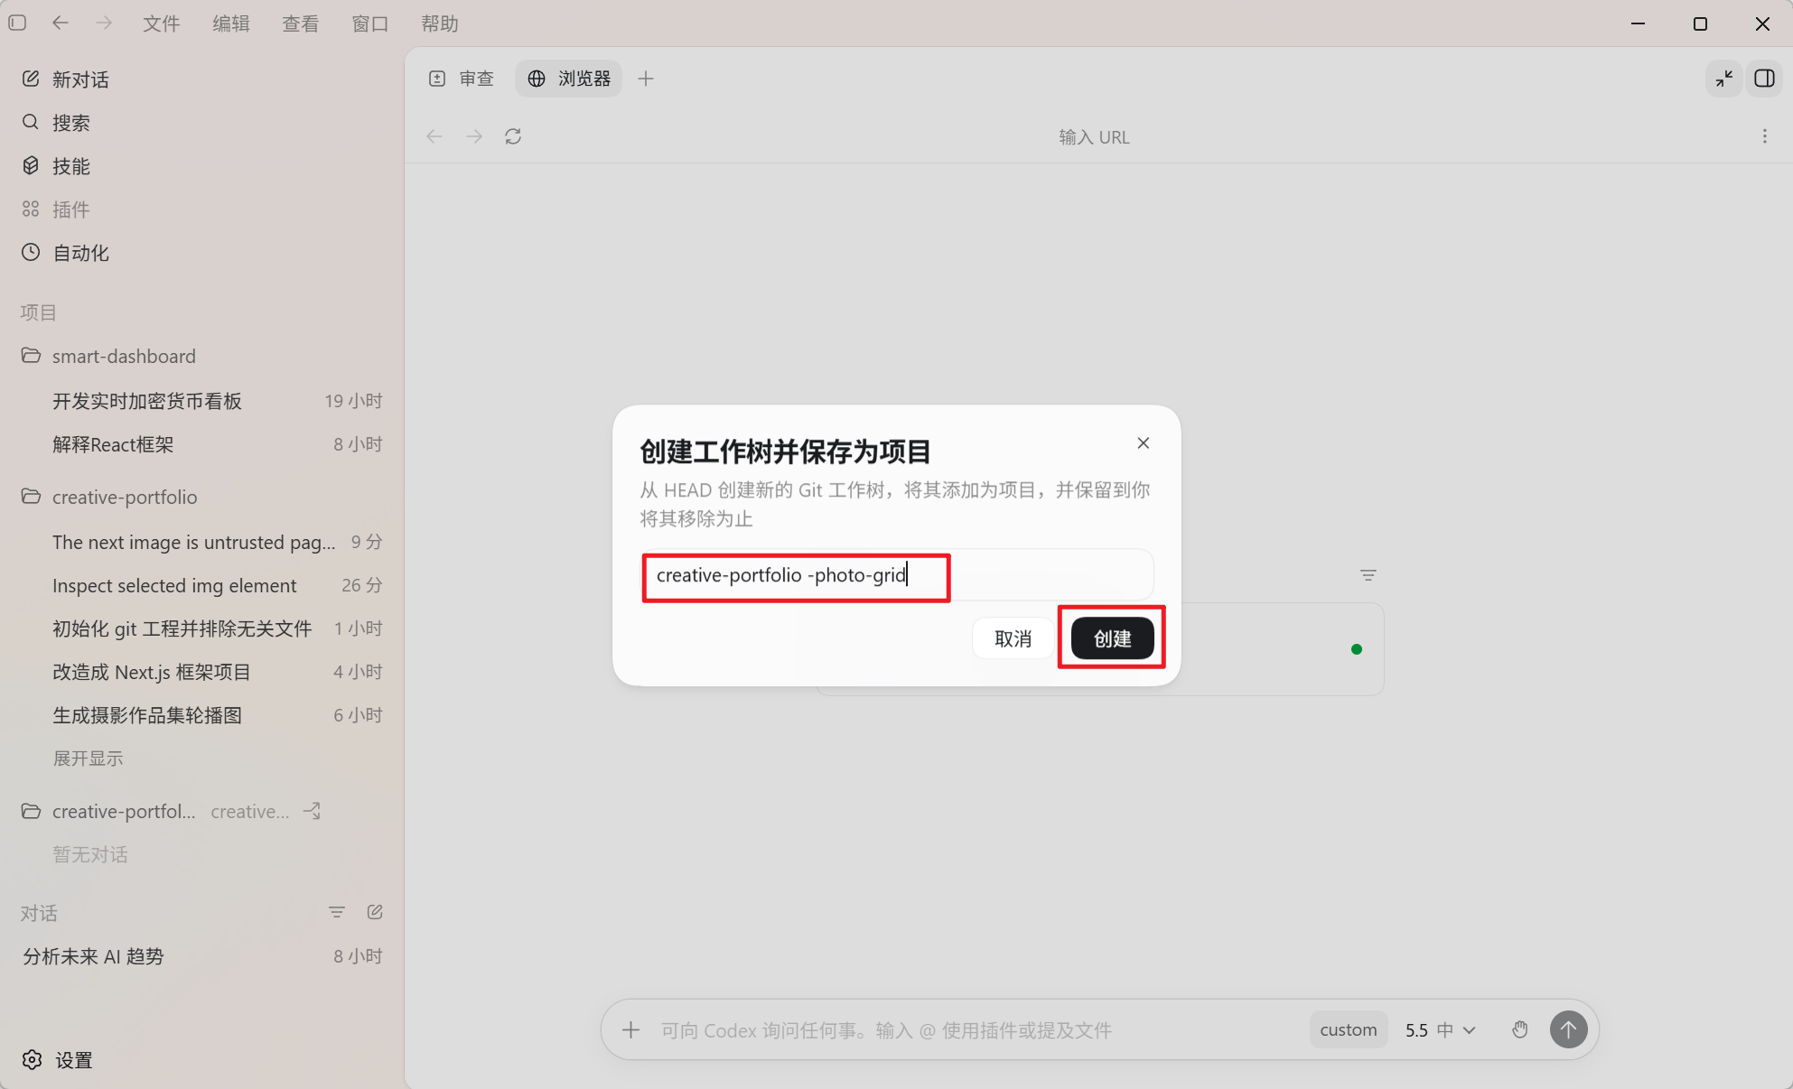The height and width of the screenshot is (1089, 1793).
Task: Click the send arrow button
Action: pos(1569,1029)
